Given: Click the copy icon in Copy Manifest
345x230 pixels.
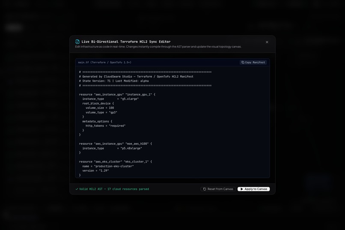Looking at the screenshot, I should point(243,62).
